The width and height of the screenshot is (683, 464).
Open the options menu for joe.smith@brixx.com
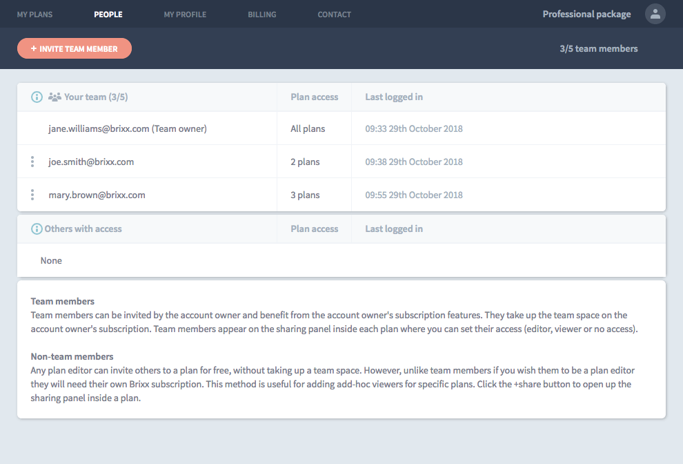[32, 162]
